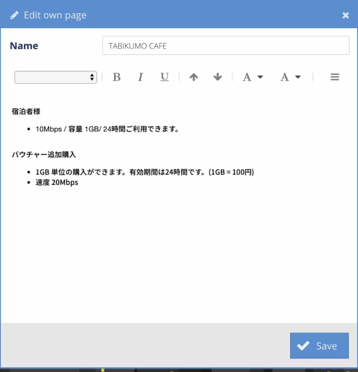The image size is (358, 372).
Task: Open the paragraph style select box
Action: pyautogui.click(x=56, y=77)
